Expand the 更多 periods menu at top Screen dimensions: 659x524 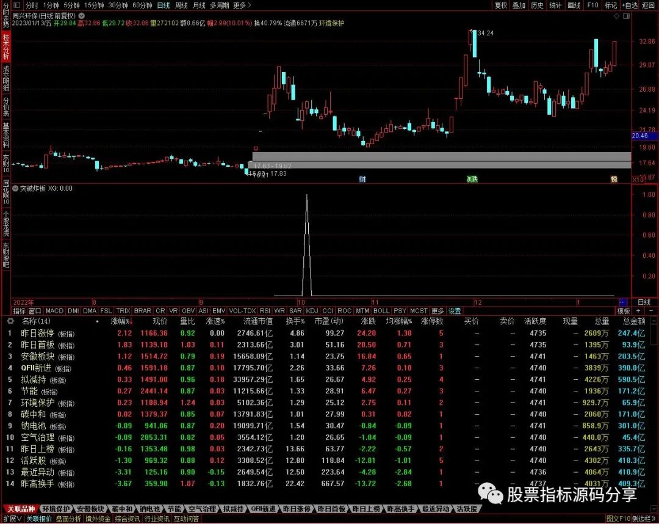click(x=242, y=5)
